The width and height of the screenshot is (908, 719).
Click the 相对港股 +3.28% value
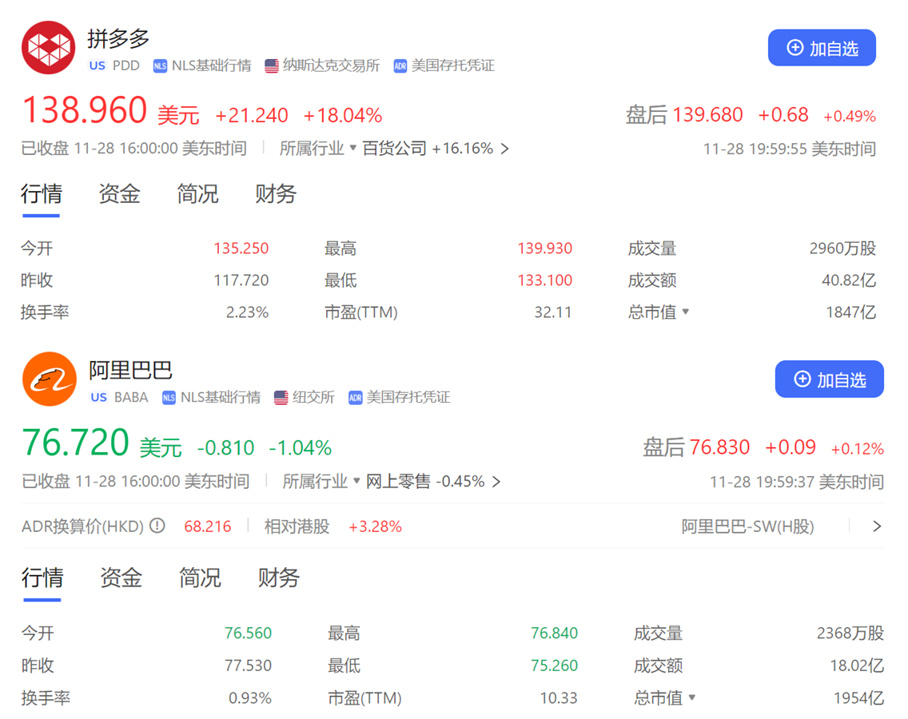point(375,526)
